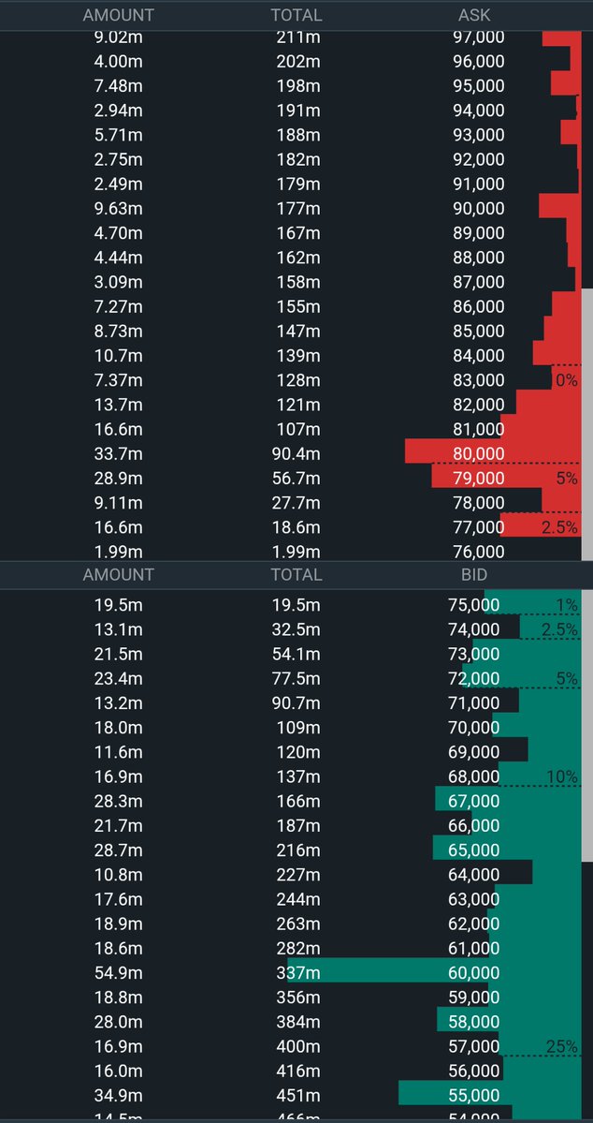Click the 13.1m bid amount
This screenshot has height=1123, width=593.
click(x=119, y=629)
